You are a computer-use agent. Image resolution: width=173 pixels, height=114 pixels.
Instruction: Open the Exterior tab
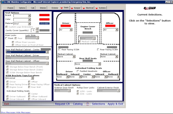pos(55,8)
